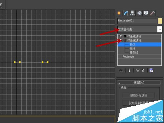The image size is (164, 123).
Task: Open the Motion panel tab
Action: pos(140,13)
